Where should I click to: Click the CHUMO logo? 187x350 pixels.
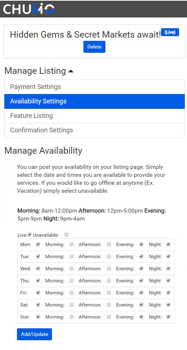pos(29,9)
